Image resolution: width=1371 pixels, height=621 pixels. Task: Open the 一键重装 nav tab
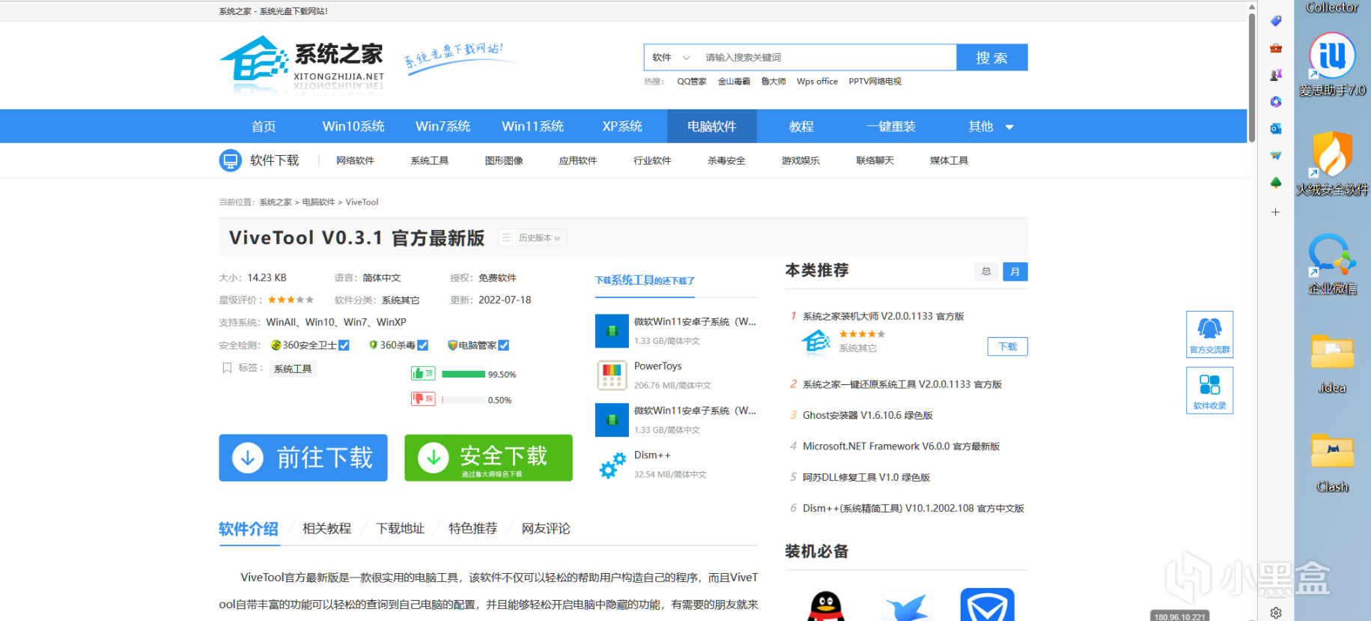click(891, 127)
